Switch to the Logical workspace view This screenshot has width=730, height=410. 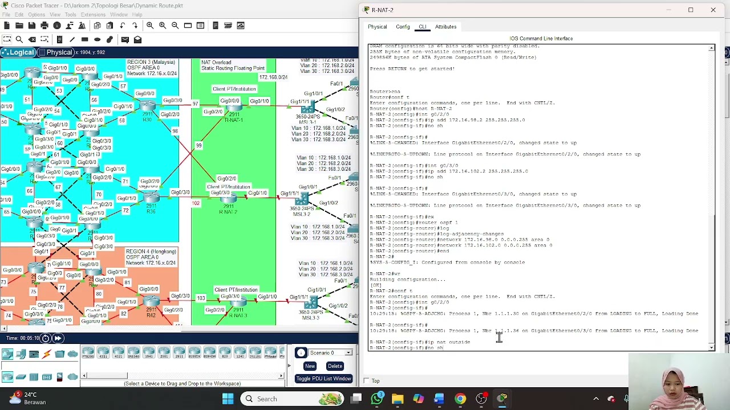coord(18,52)
